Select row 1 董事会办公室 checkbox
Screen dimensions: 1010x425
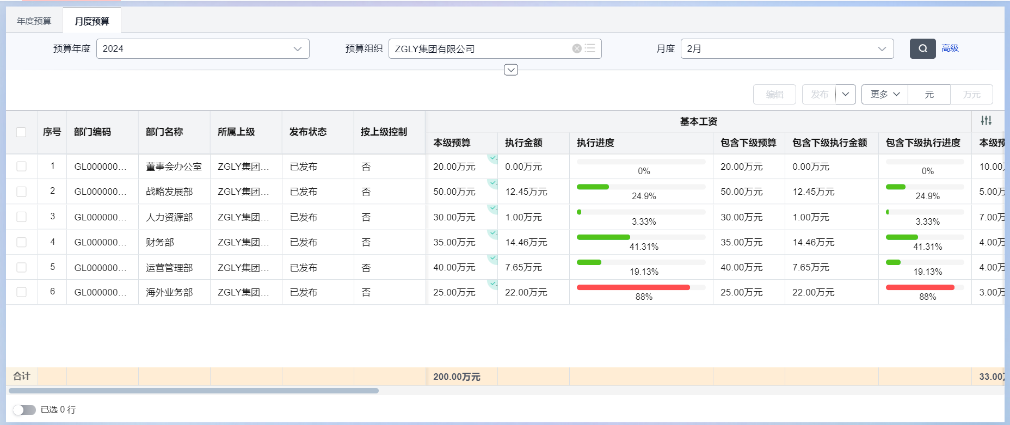pyautogui.click(x=21, y=167)
